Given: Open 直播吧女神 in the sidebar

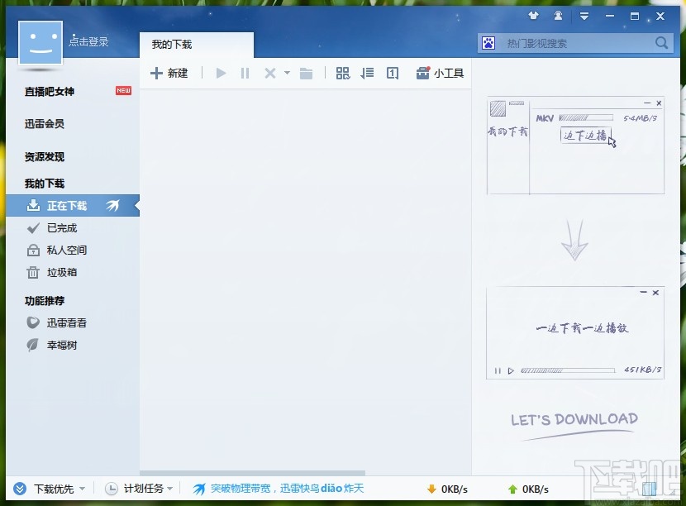Looking at the screenshot, I should [50, 92].
